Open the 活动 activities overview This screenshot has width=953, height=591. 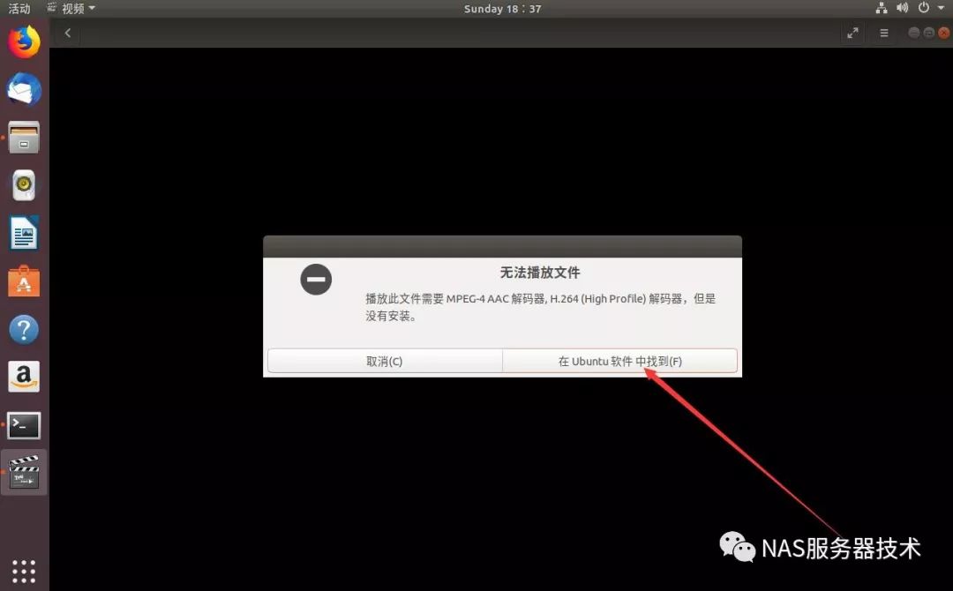(x=19, y=9)
